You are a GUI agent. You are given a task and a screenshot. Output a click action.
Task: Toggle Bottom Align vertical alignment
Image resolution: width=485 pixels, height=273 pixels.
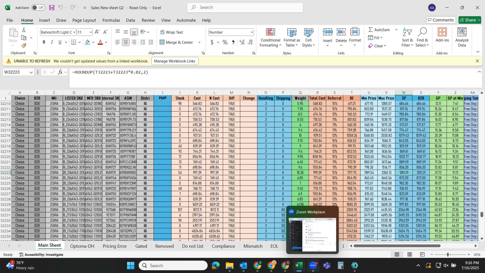(x=134, y=32)
